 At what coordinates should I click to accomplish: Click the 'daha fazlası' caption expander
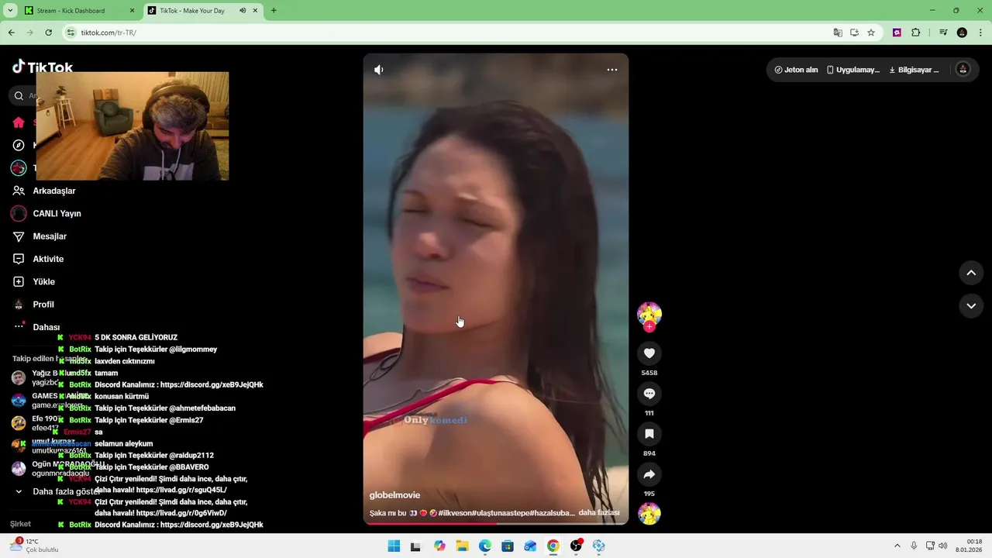(599, 513)
